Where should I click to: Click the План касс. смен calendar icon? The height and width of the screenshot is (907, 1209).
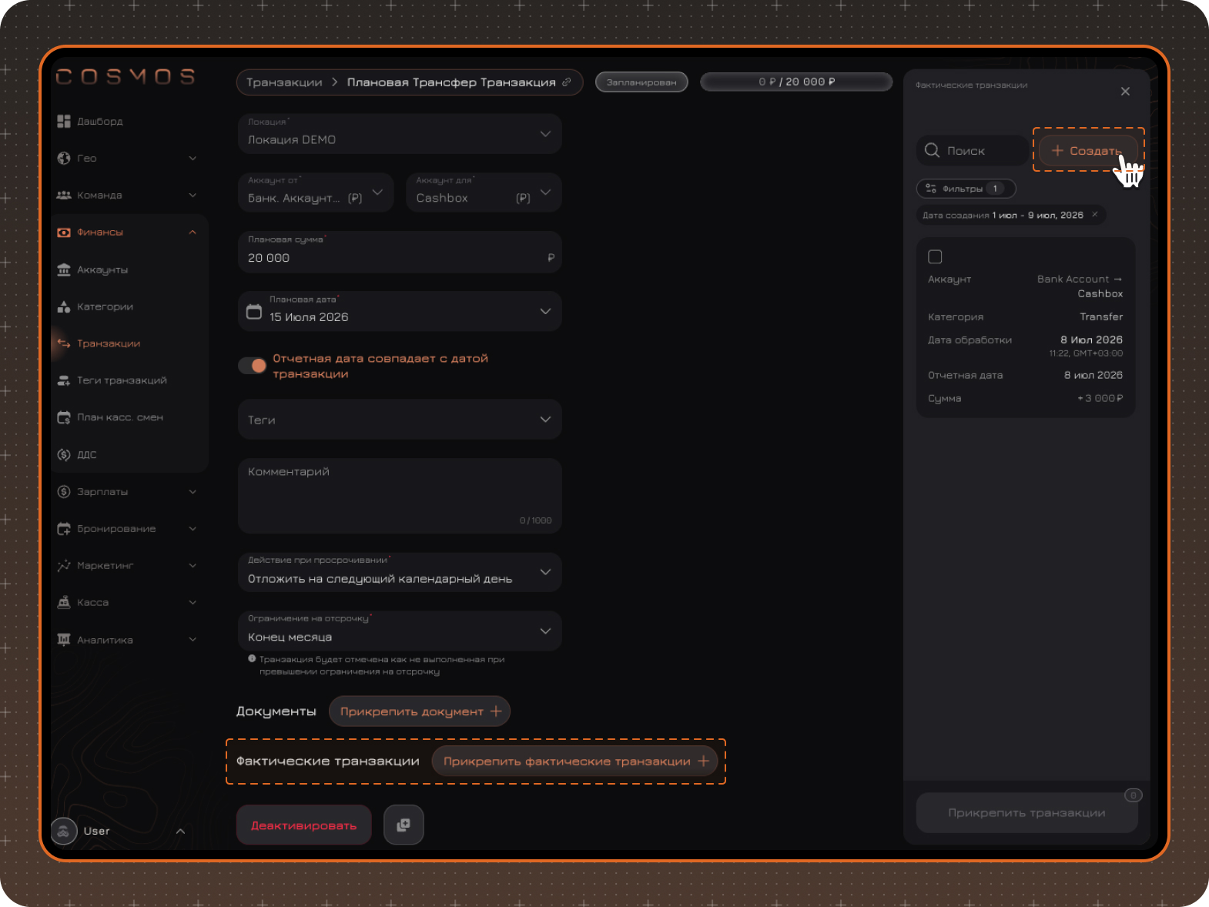coord(64,417)
